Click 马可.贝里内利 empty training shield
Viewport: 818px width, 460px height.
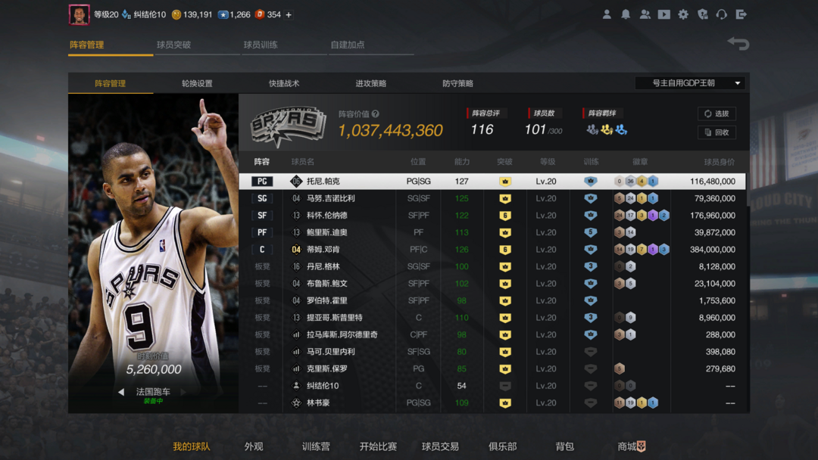tap(590, 352)
